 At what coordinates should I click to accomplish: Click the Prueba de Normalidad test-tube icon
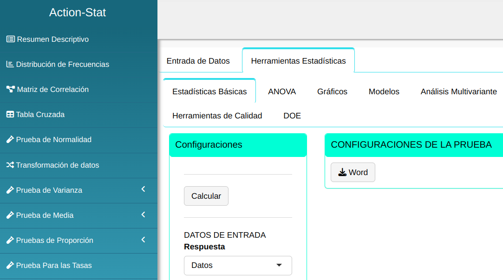pos(10,140)
